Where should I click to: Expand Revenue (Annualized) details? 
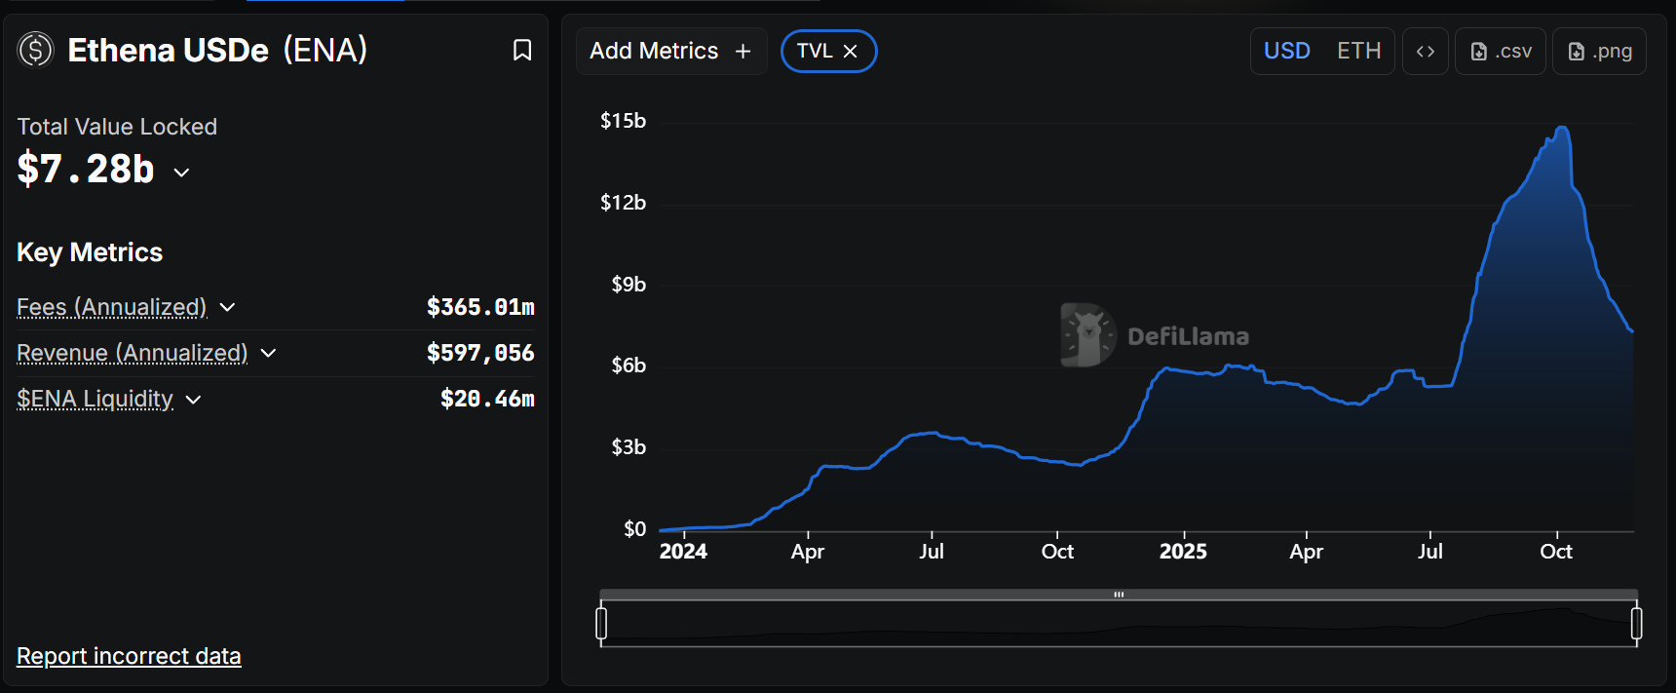268,353
